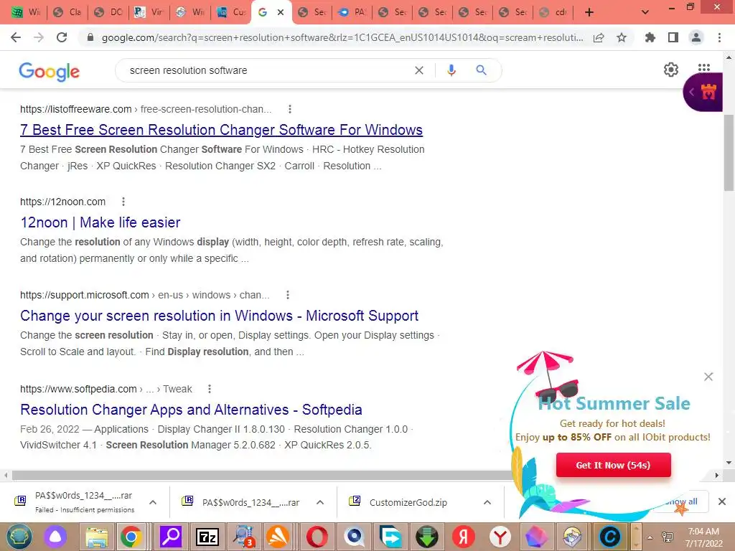
Task: Switch to the PA tab
Action: coord(352,12)
